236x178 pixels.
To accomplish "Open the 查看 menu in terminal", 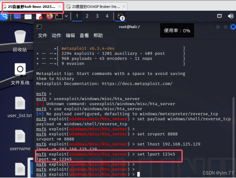I will [x=84, y=35].
